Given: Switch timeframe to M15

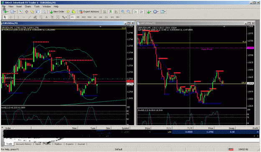Looking at the screenshot, I should pyautogui.click(x=84, y=17).
